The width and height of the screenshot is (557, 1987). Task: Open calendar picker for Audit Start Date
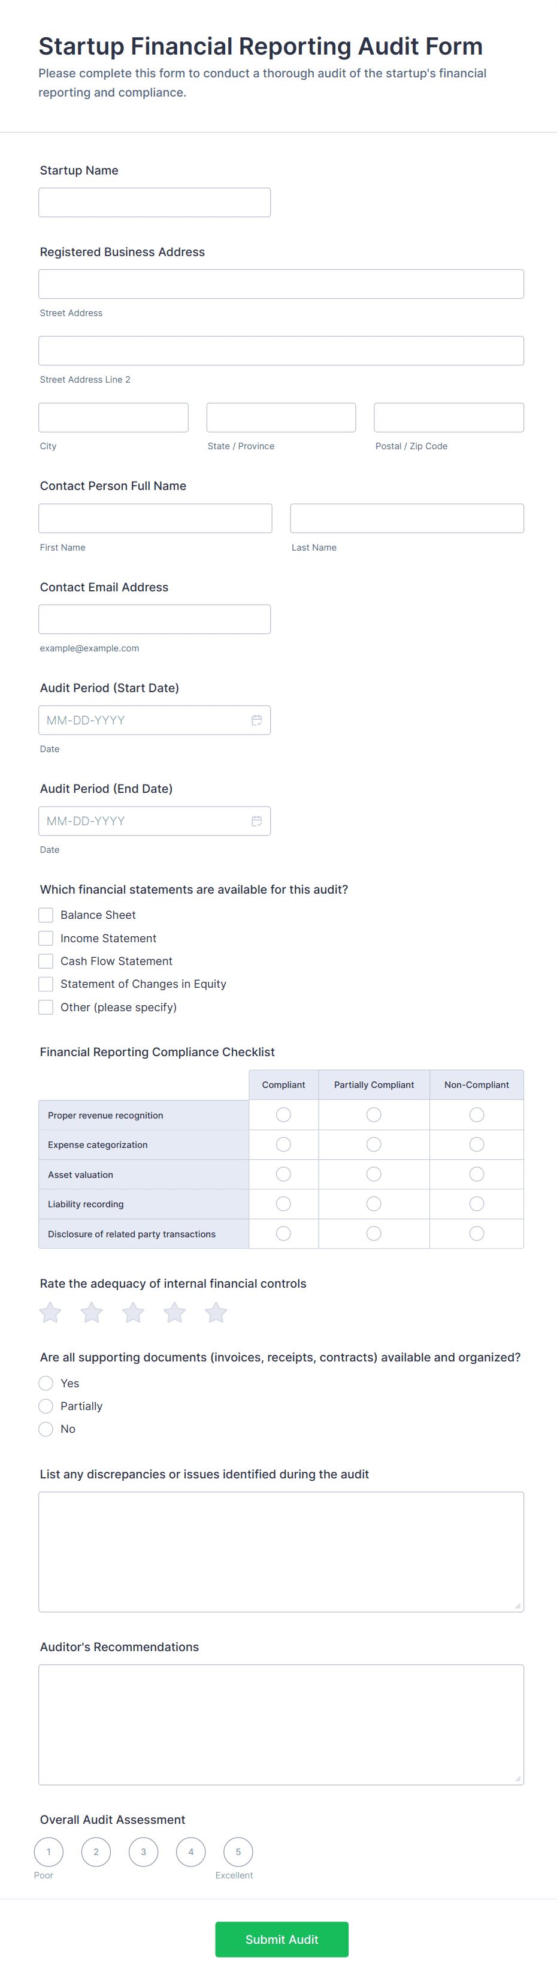[x=256, y=720]
